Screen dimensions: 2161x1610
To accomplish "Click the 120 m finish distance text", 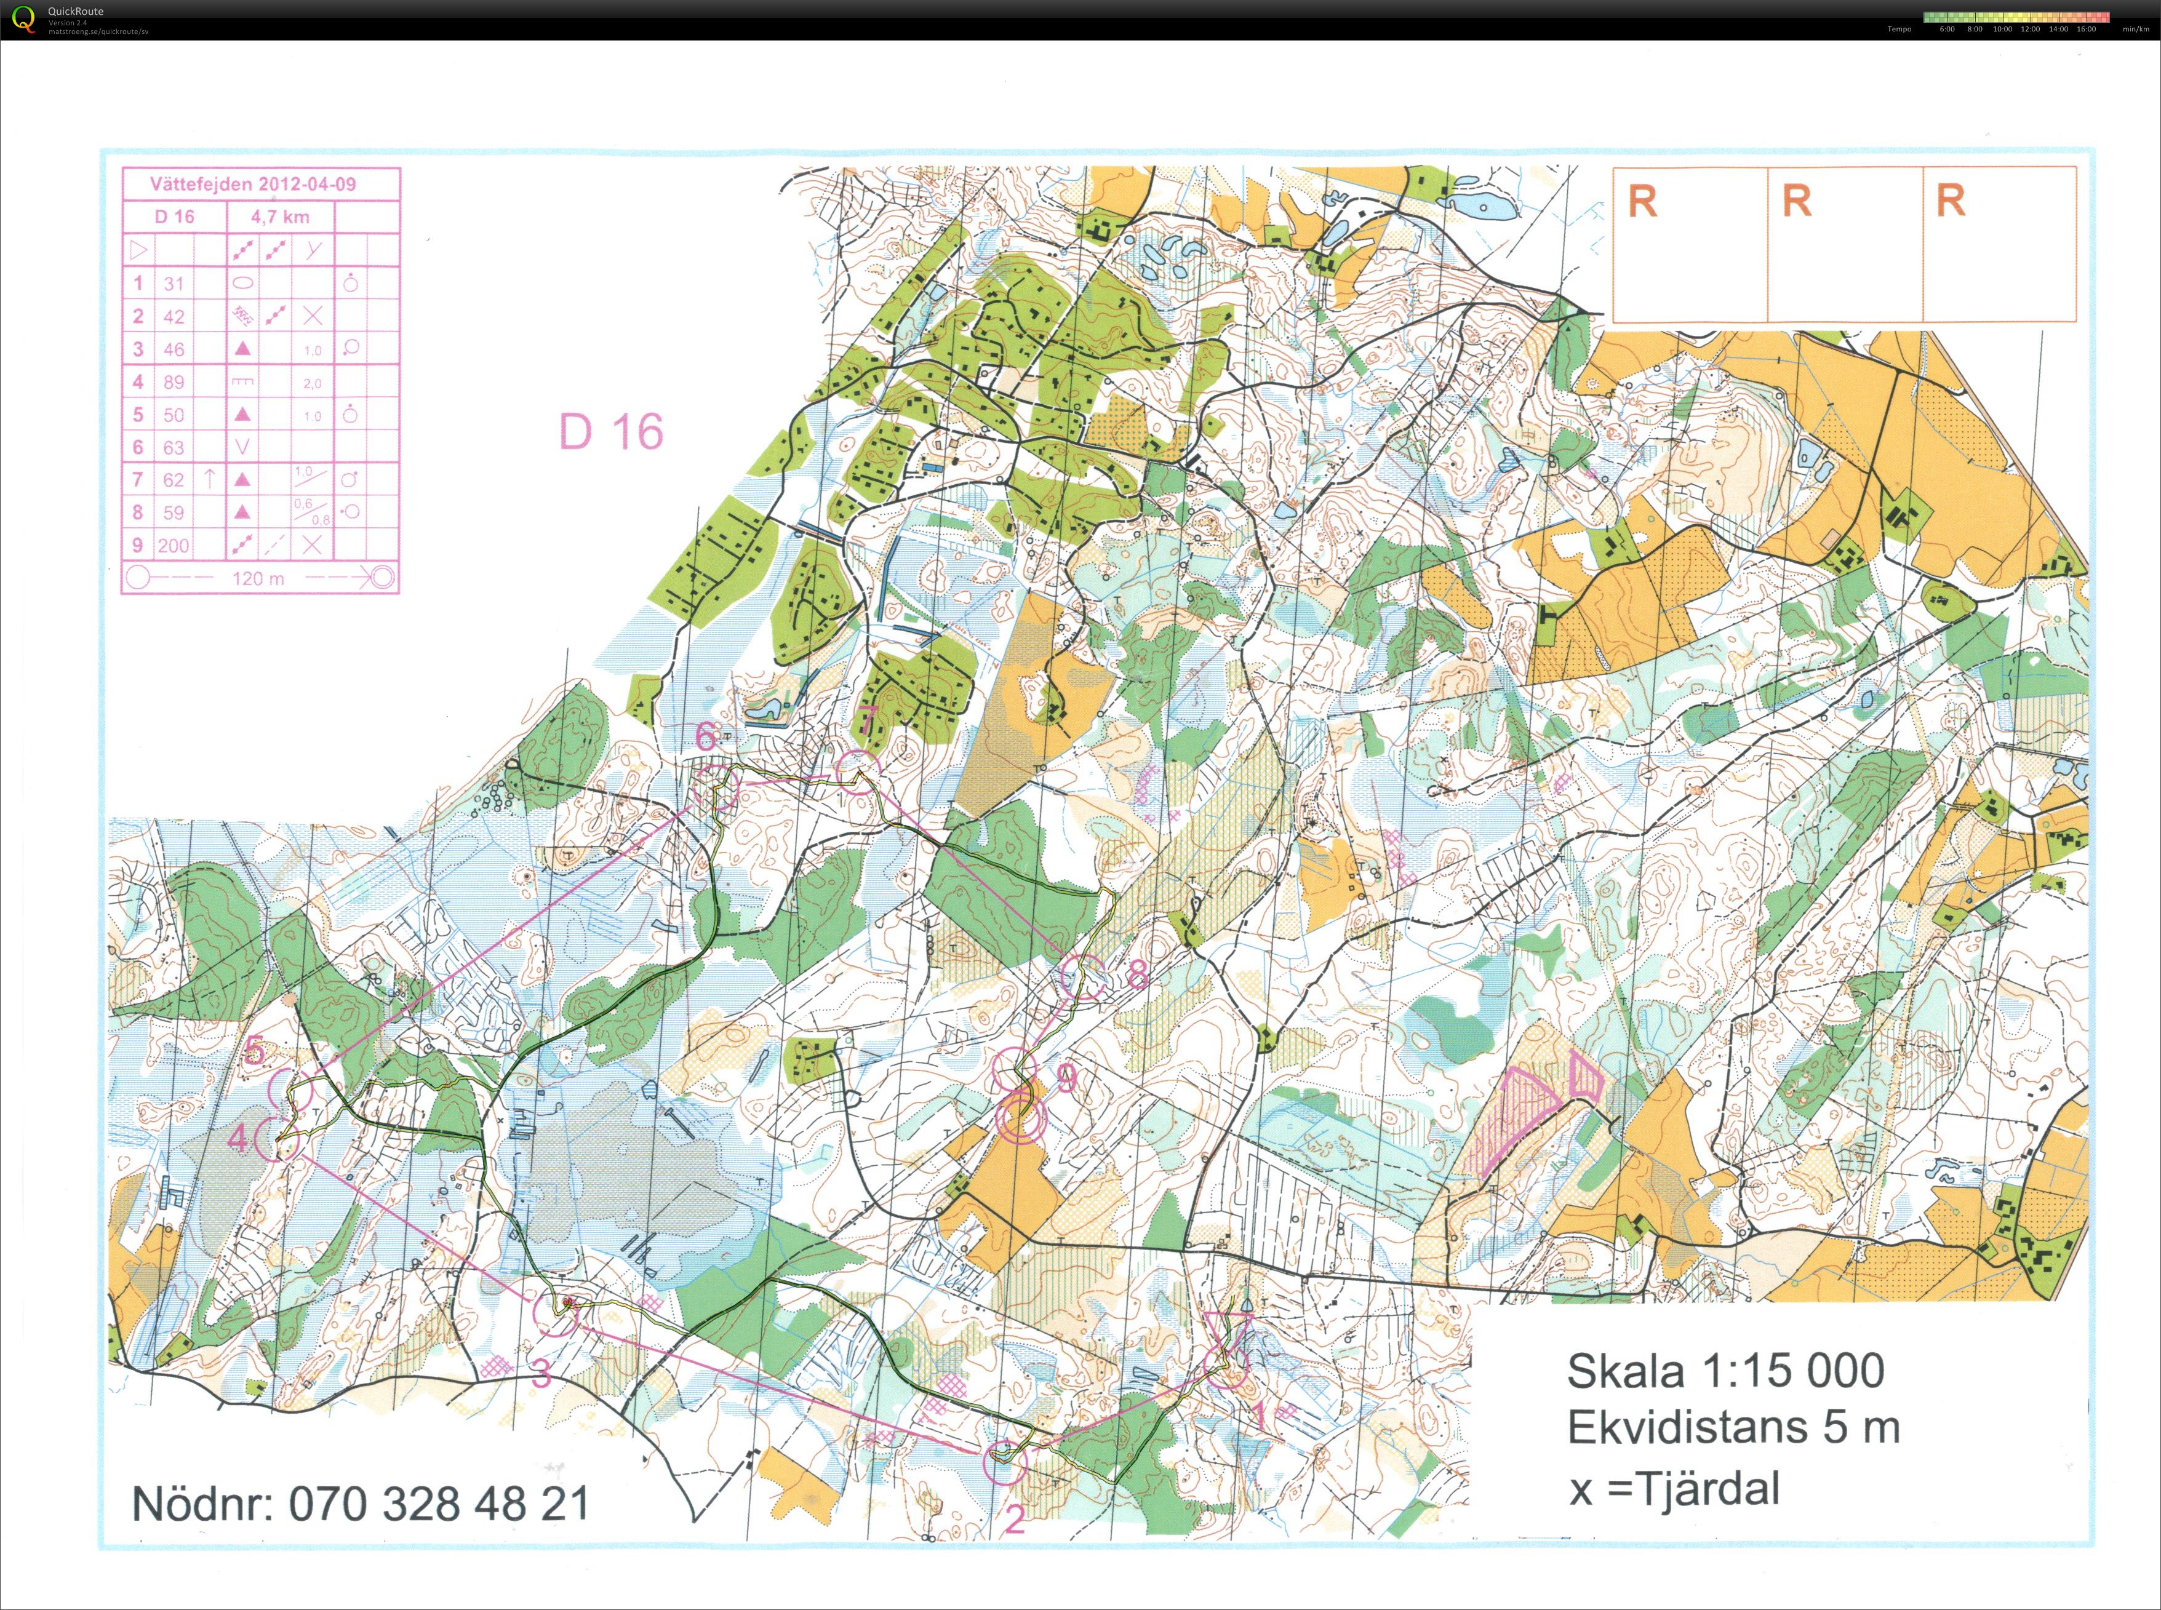I will pos(258,578).
